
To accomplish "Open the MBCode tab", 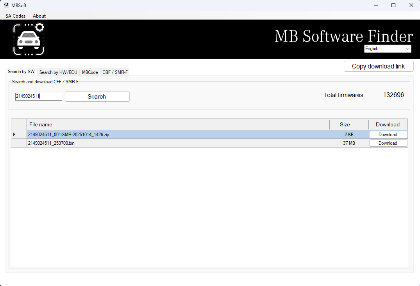I will 89,72.
